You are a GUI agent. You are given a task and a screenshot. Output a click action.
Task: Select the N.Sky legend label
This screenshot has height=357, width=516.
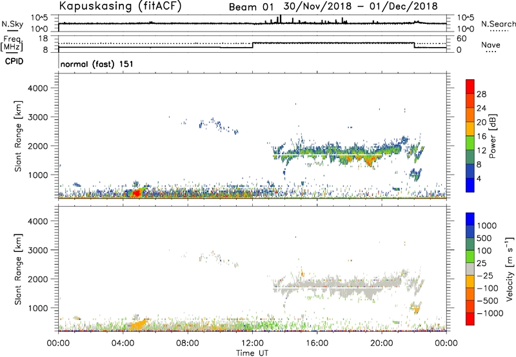[12, 24]
